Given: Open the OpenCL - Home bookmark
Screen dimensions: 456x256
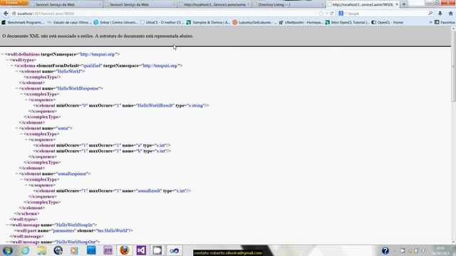Looking at the screenshot, I should tap(387, 22).
